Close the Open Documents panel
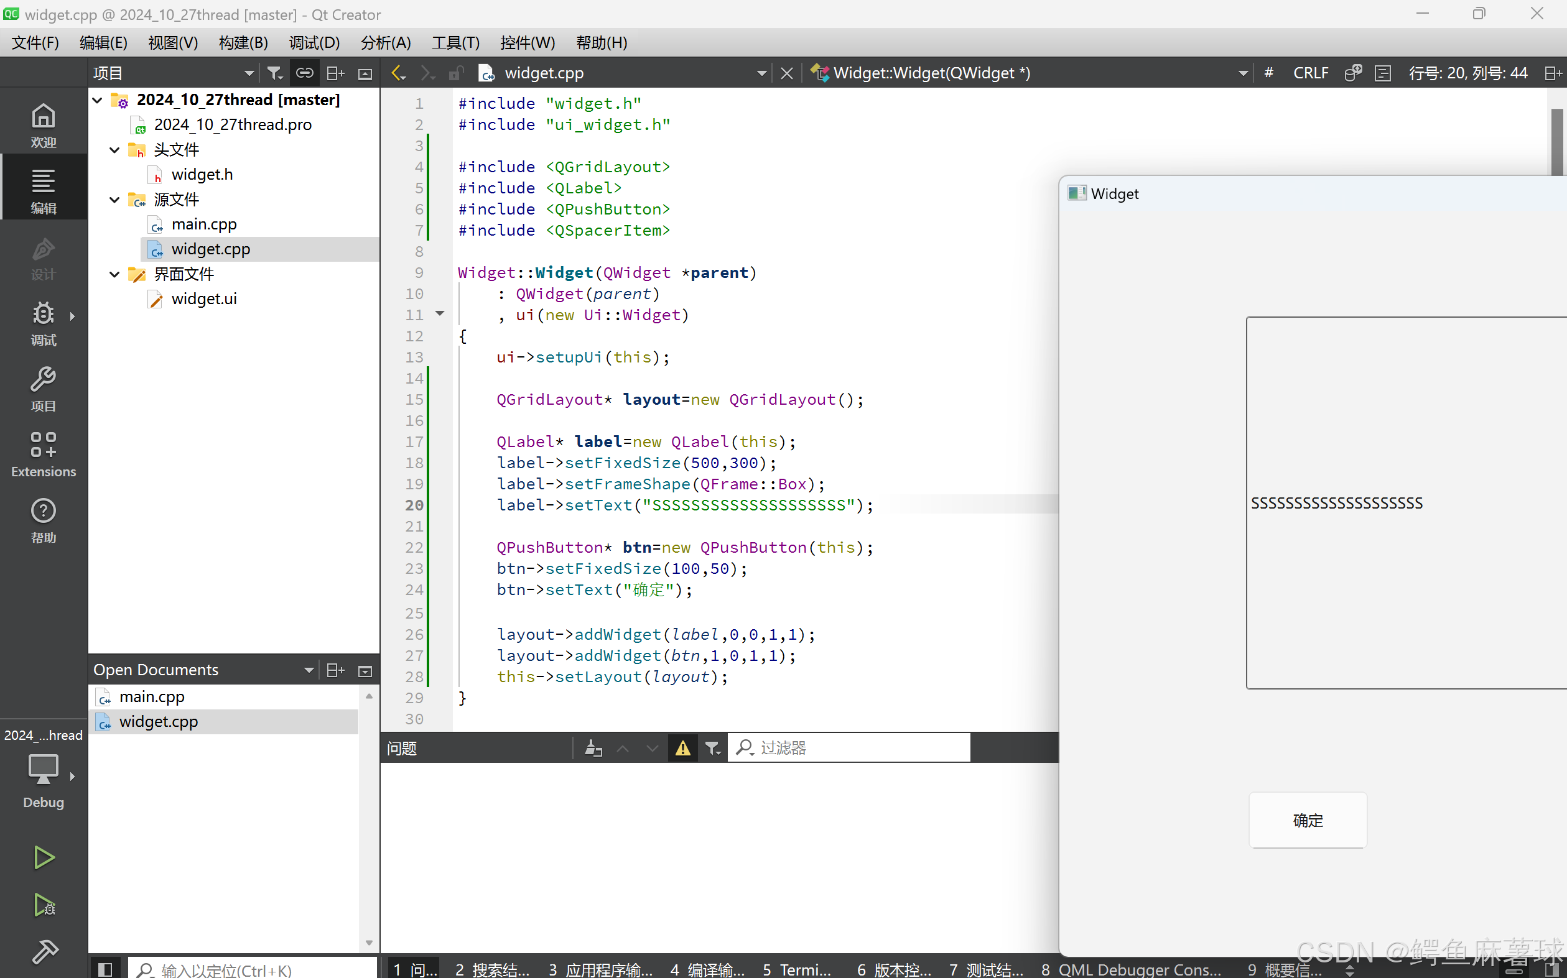Viewport: 1567px width, 978px height. (365, 671)
